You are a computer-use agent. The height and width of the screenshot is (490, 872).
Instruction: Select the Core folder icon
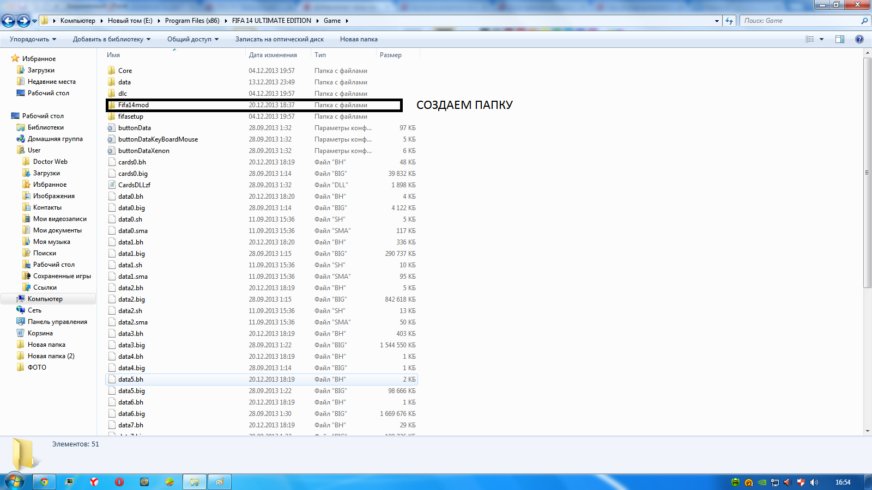pos(112,71)
